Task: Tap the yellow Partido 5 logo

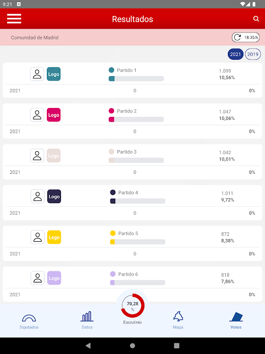Action: (54, 237)
